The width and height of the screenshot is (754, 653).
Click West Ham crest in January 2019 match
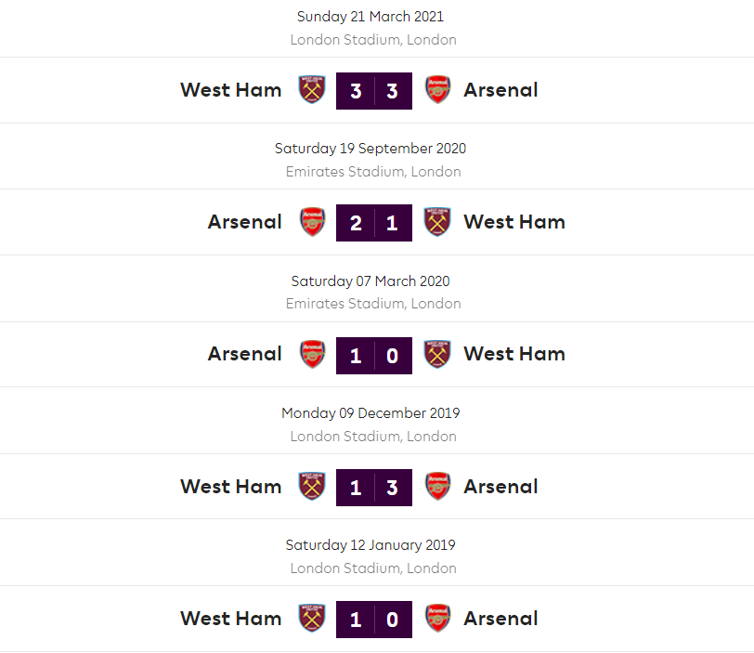[312, 619]
